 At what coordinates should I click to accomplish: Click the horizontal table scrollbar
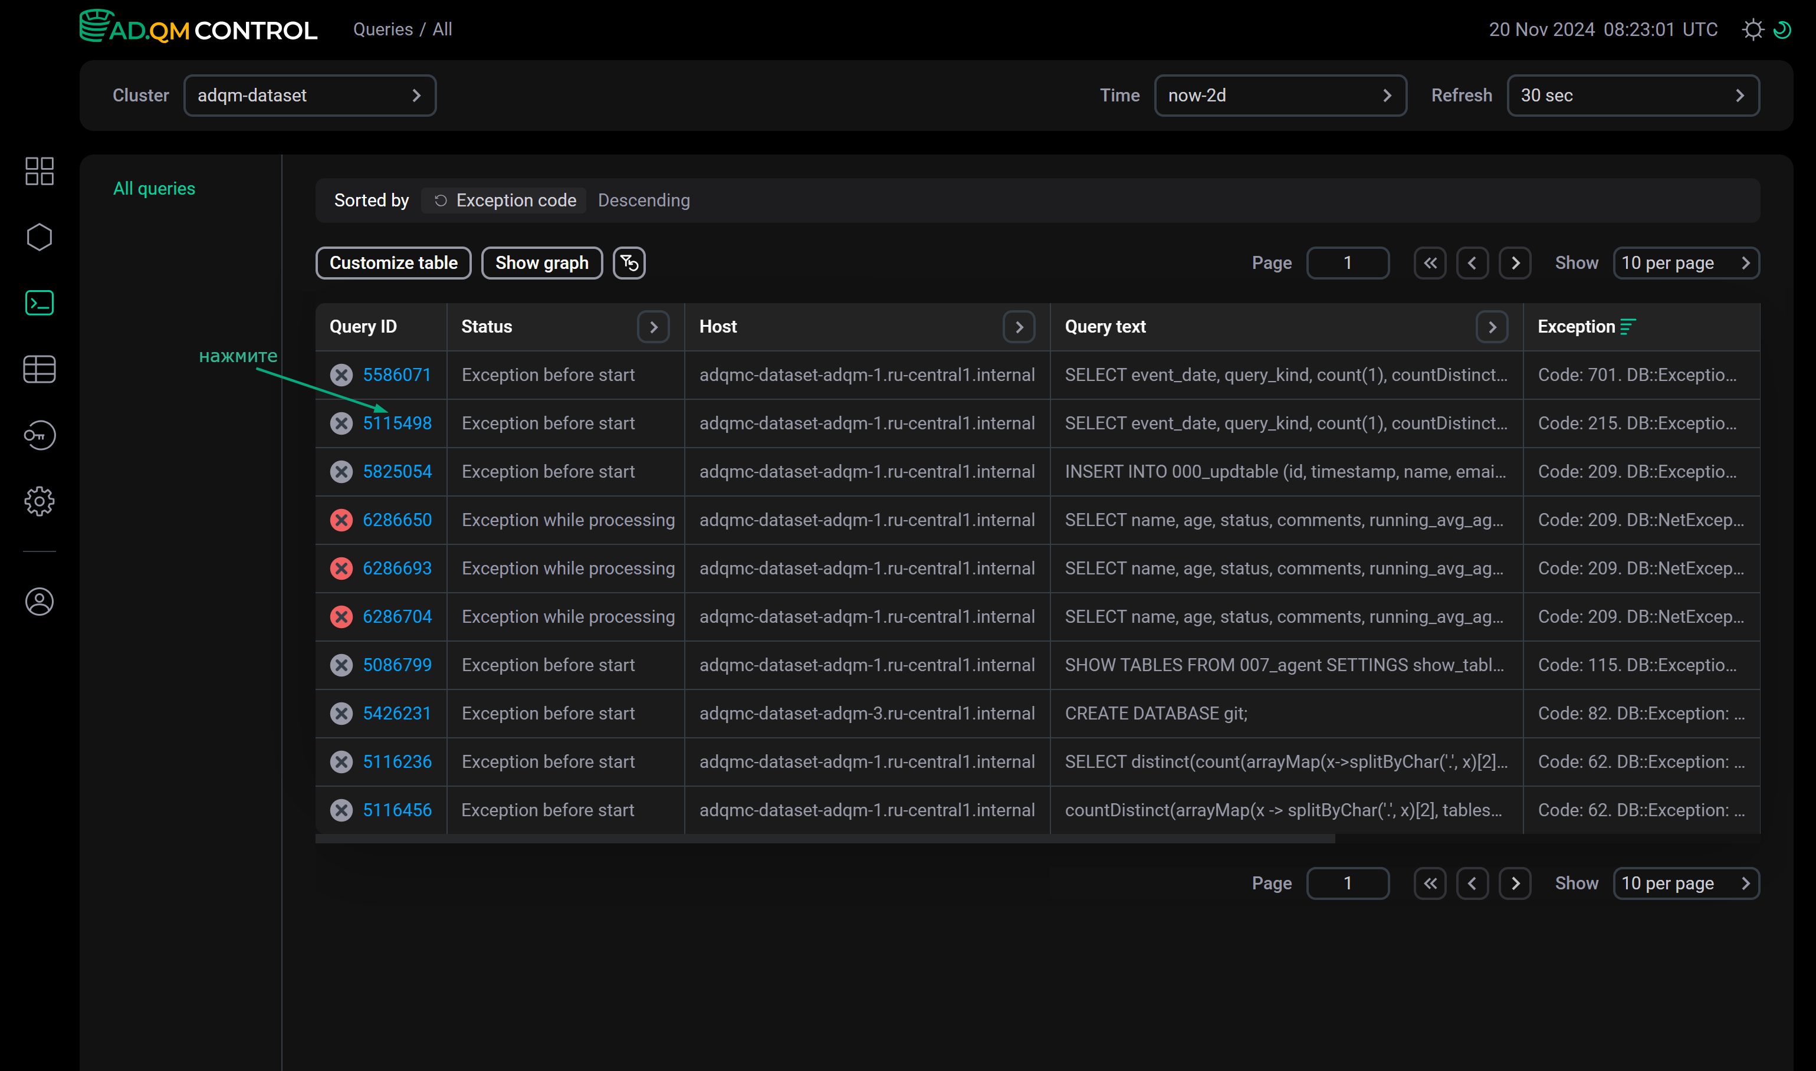click(x=825, y=839)
